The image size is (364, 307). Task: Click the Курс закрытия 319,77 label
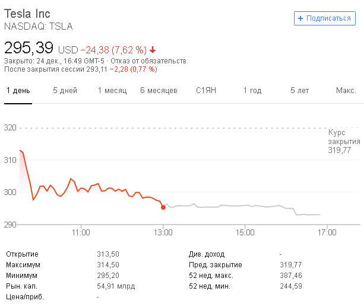[x=344, y=142]
